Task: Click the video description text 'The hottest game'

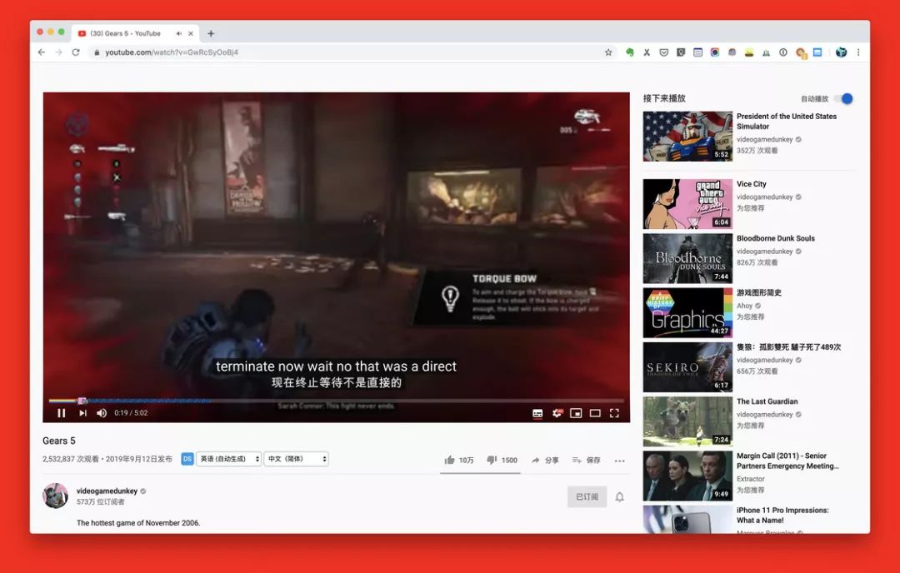Action: pos(138,523)
